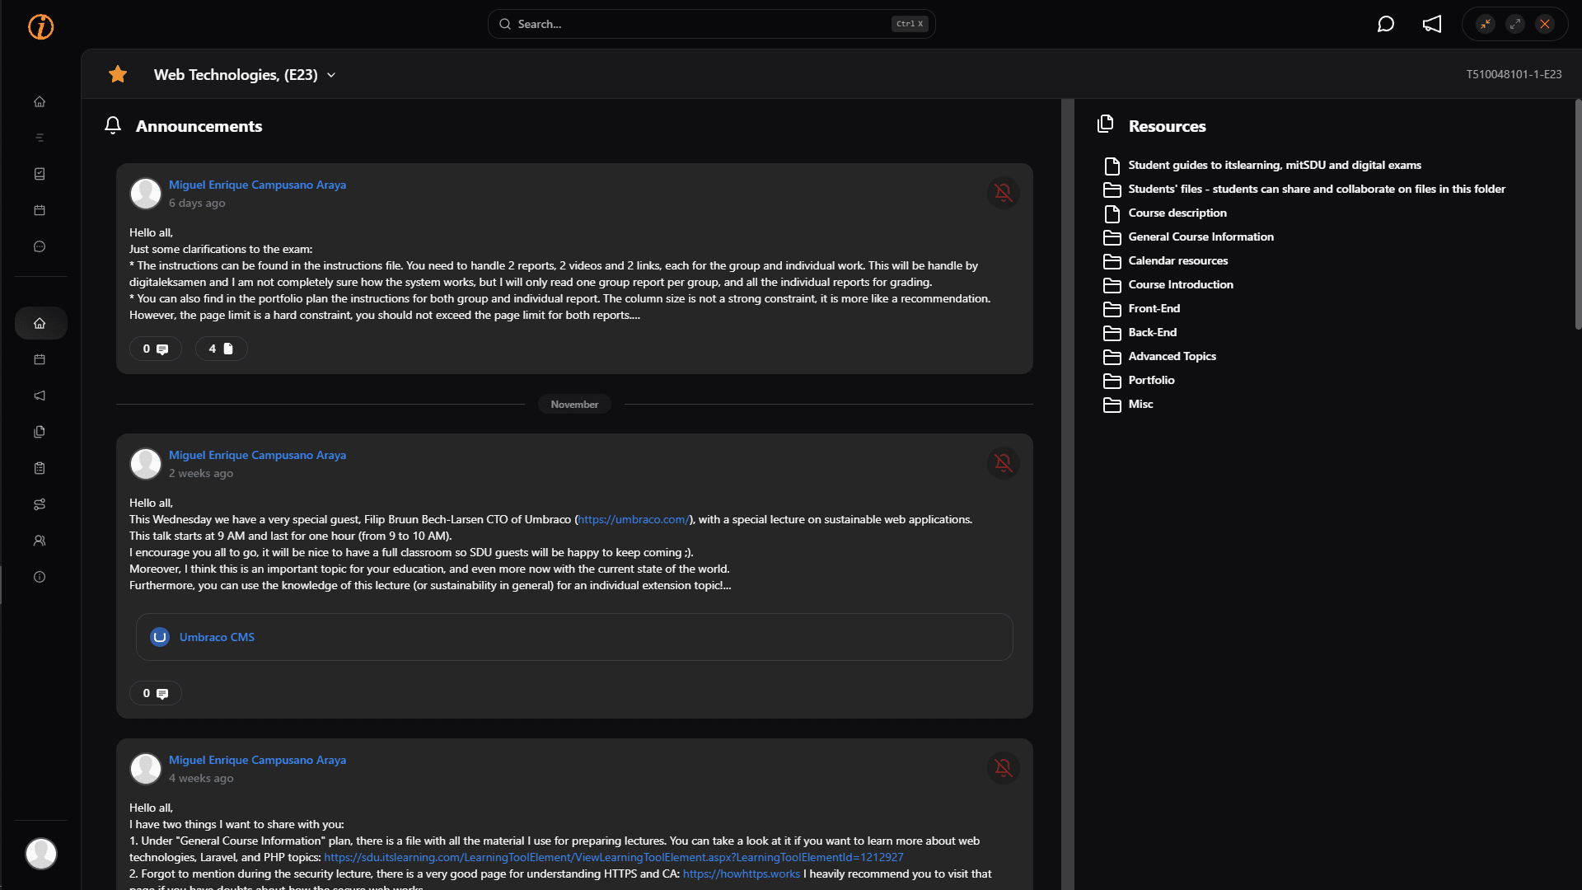The width and height of the screenshot is (1582, 890).
Task: Open the Participants icon in course sidebar
Action: pyautogui.click(x=40, y=541)
